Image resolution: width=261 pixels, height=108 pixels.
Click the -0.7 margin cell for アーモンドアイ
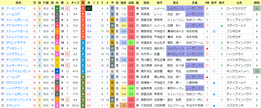(89, 8)
